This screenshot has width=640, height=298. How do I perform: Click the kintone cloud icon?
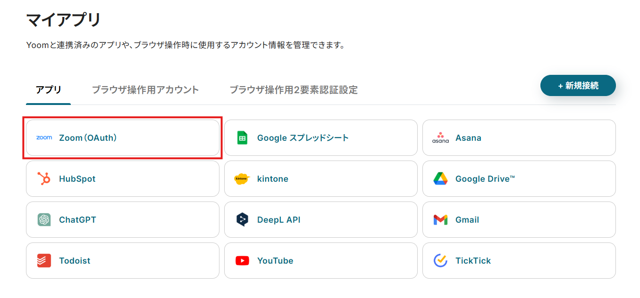point(242,179)
